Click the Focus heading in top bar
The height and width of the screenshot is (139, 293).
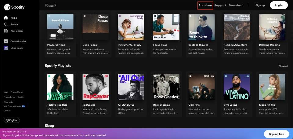[x=50, y=5]
